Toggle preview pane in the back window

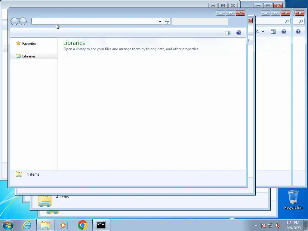(x=273, y=32)
